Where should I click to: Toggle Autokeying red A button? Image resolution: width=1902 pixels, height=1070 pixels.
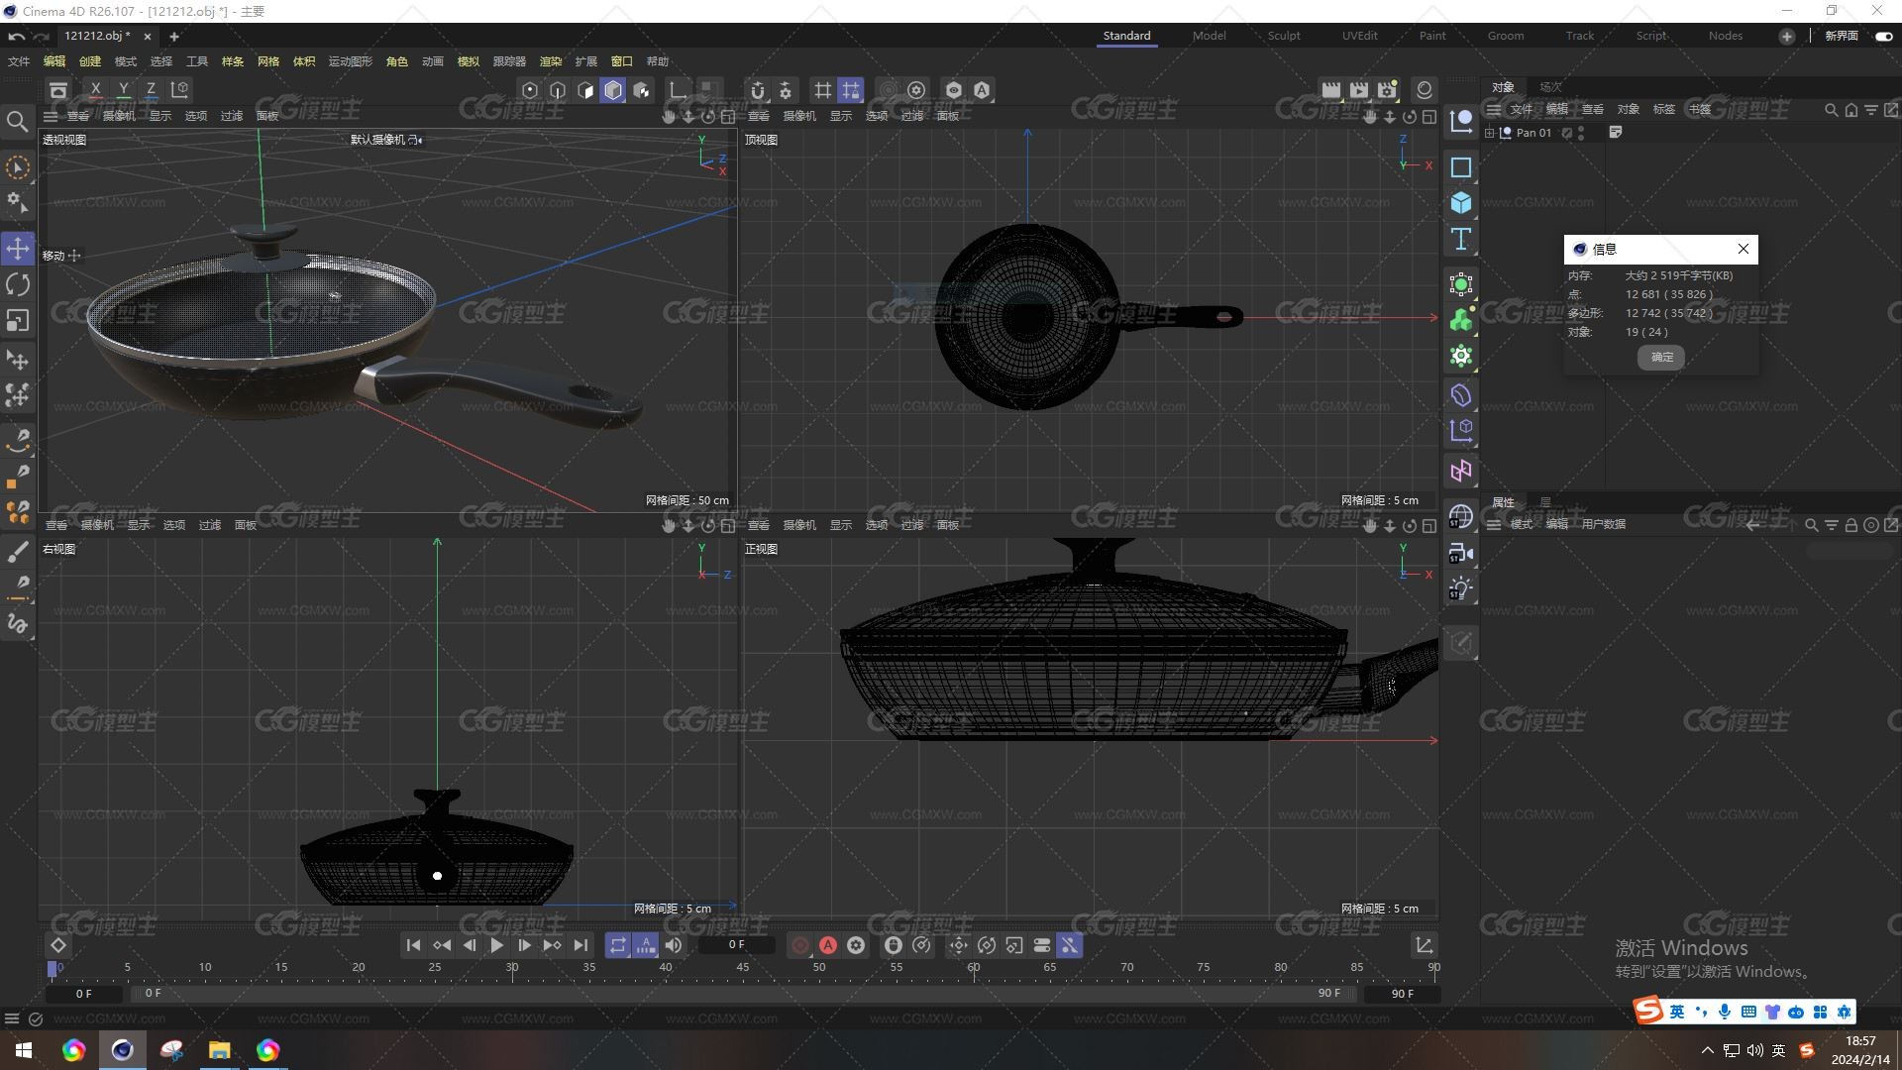tap(828, 945)
